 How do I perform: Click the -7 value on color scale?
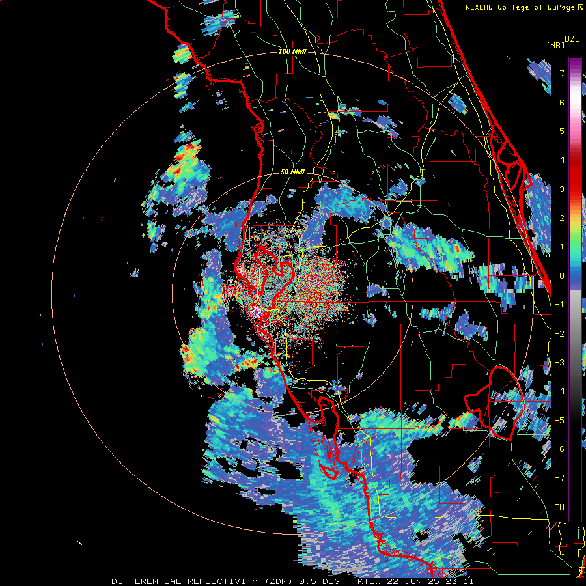click(559, 478)
